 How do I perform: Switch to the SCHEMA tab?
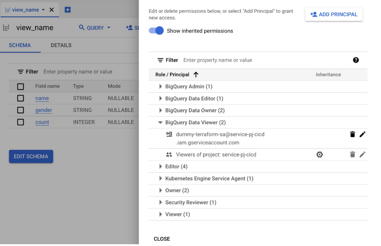[20, 45]
